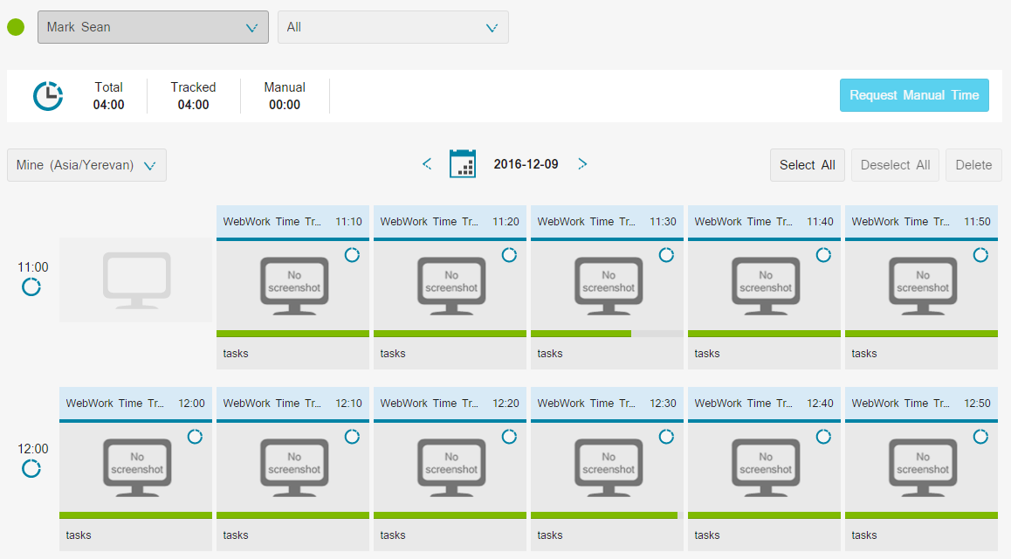This screenshot has height=559, width=1011.
Task: Click the green online status dot
Action: [16, 27]
